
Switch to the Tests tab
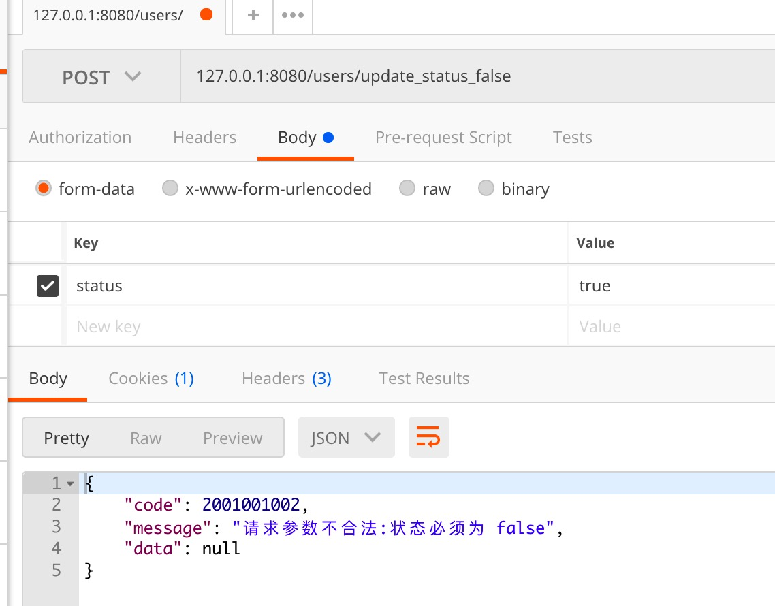point(572,137)
